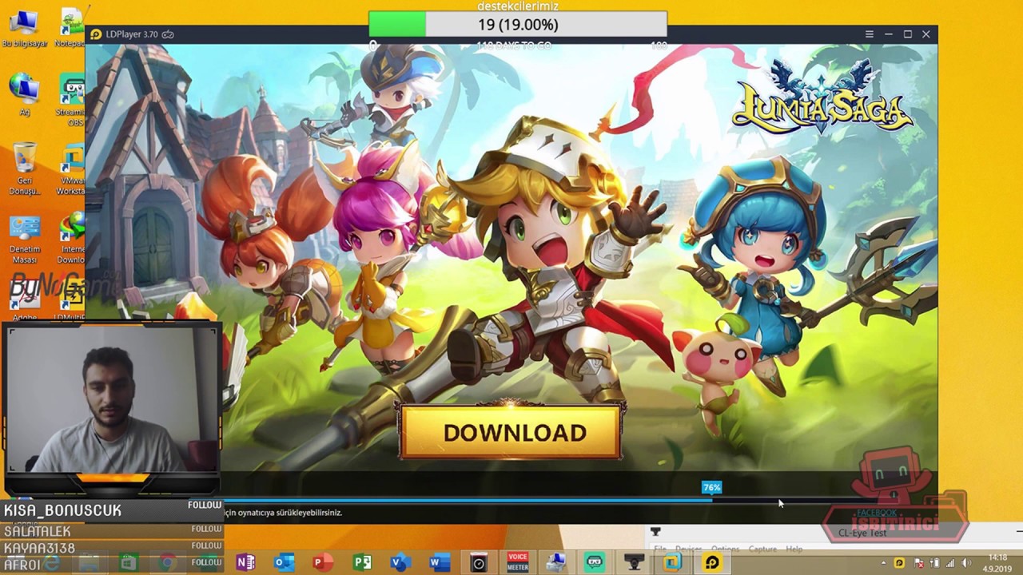Switch to LDPlayer yellow taskbar icon
The height and width of the screenshot is (575, 1023).
[711, 562]
